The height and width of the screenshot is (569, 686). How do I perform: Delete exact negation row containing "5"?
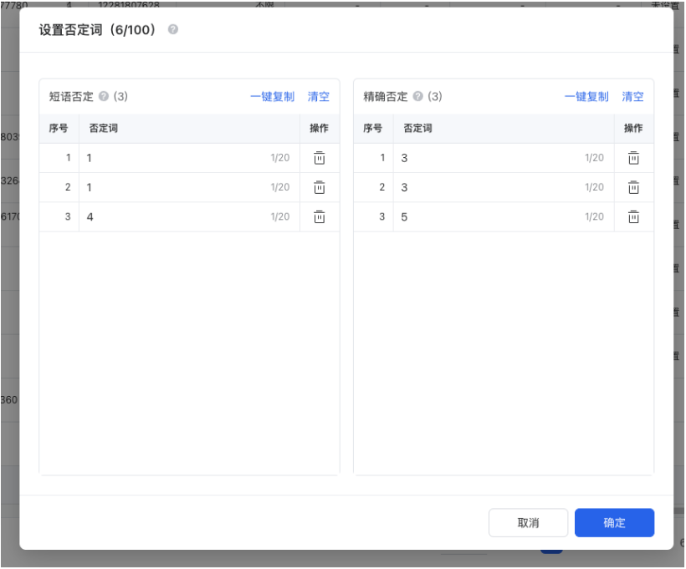pos(633,216)
